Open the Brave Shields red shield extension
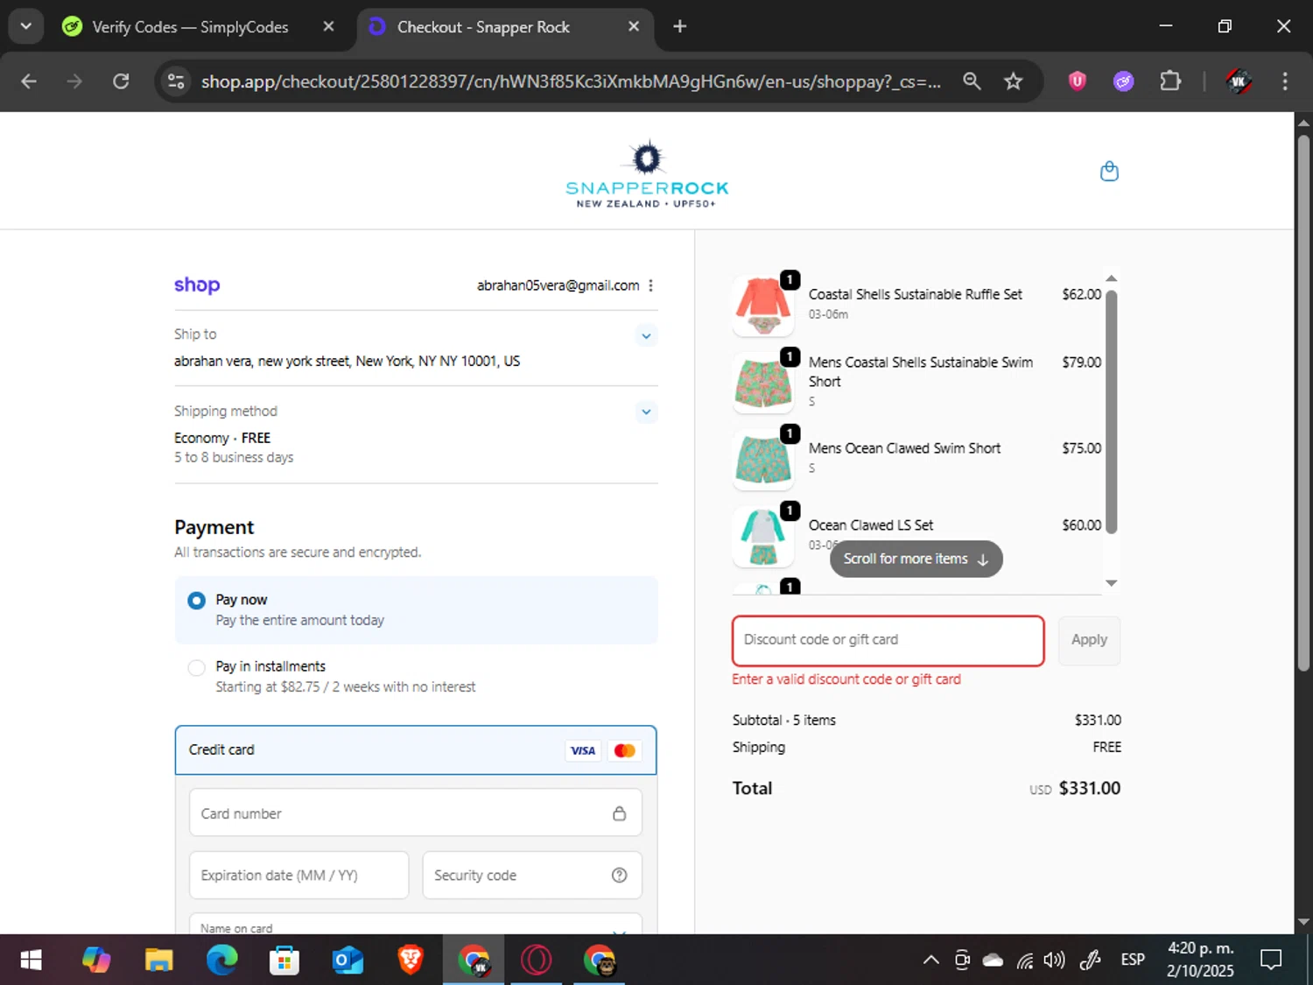This screenshot has height=985, width=1313. point(1077,81)
